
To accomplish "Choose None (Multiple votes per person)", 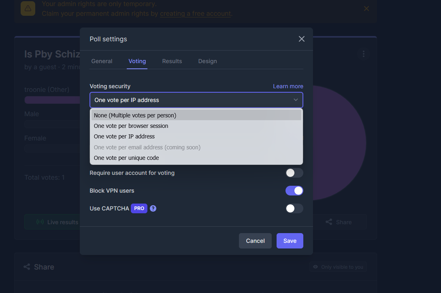I will point(196,115).
